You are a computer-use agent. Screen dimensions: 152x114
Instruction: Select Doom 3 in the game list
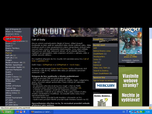tap(9, 46)
